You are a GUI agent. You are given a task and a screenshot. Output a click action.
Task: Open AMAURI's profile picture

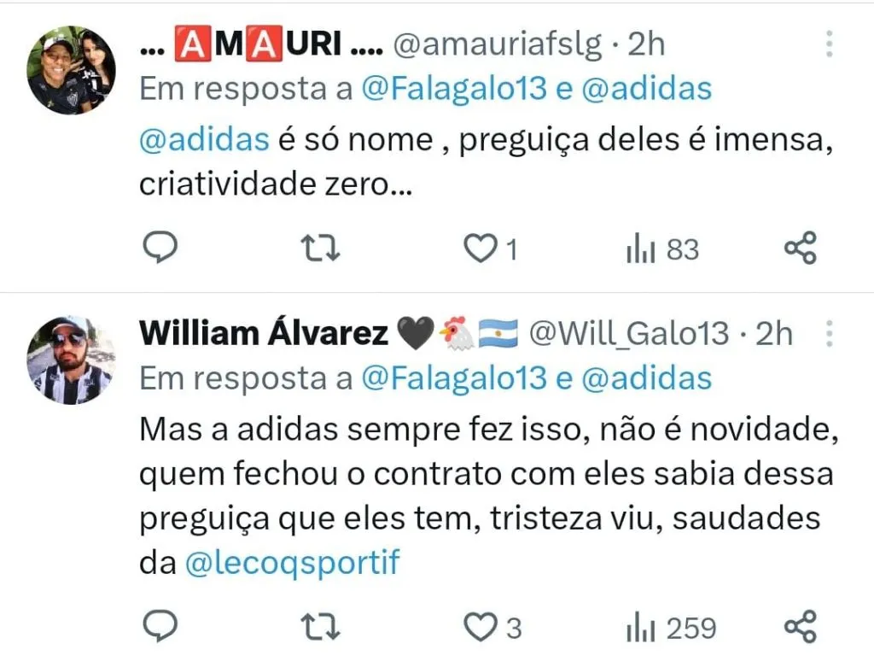coord(72,70)
